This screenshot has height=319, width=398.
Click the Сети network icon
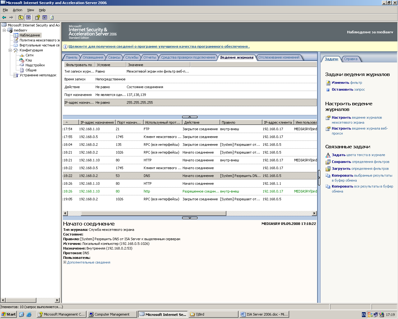pos(22,55)
